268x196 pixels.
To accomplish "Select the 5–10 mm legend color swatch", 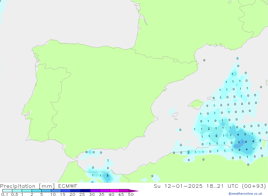I will pos(46,191).
